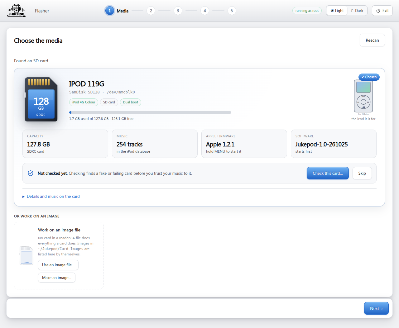The width and height of the screenshot is (399, 328).
Task: Click the Apple Firmware 1.2.1 tile
Action: pos(244,144)
